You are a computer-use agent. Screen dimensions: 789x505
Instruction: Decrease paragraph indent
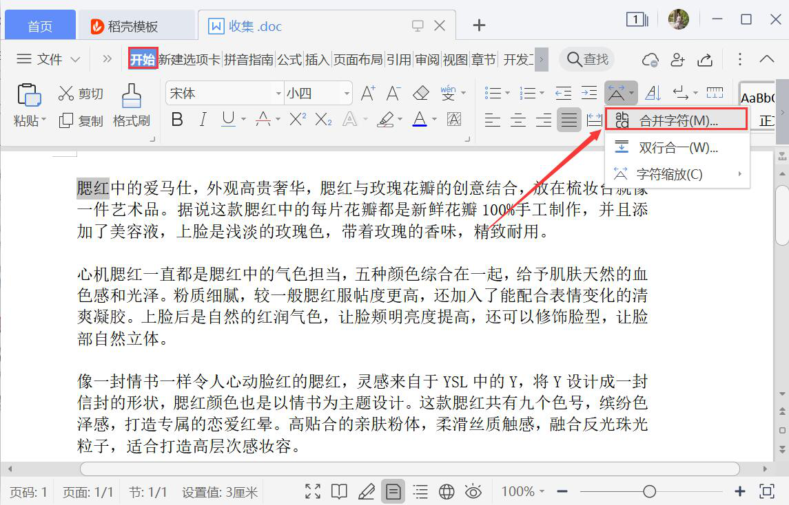(x=563, y=93)
